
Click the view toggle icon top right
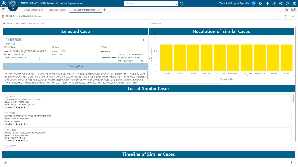pos(294,10)
